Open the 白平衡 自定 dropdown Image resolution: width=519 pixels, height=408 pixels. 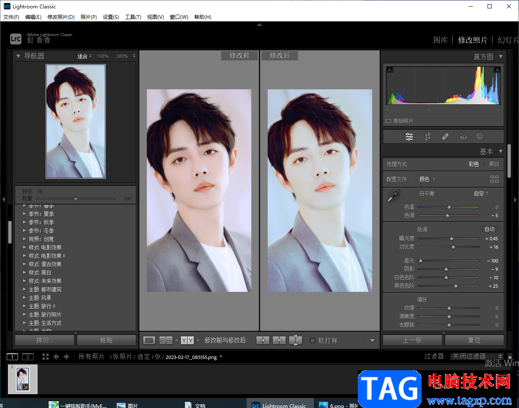tap(481, 193)
